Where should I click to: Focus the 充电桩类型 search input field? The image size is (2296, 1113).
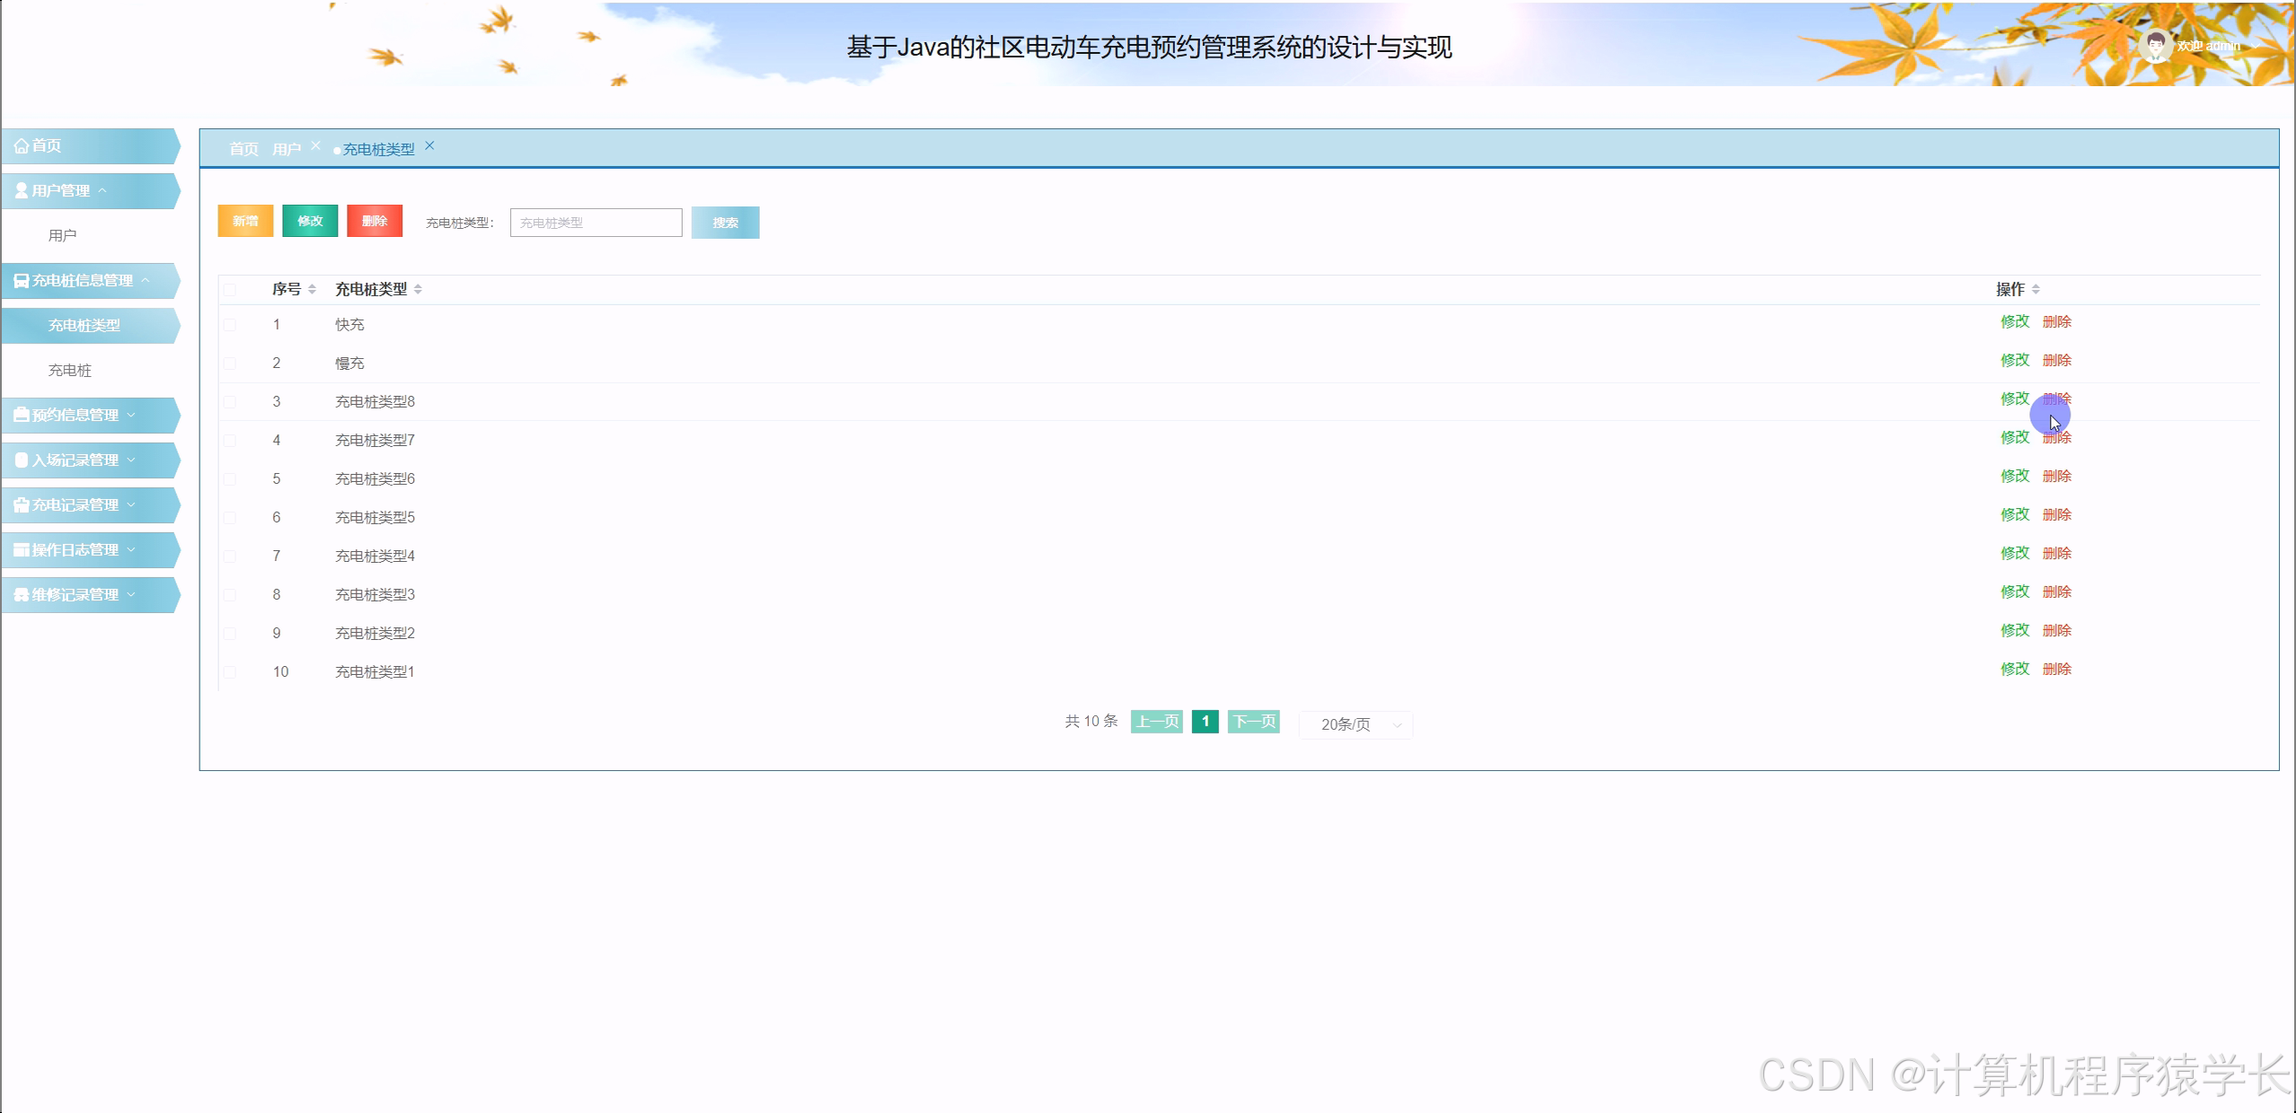coord(596,223)
